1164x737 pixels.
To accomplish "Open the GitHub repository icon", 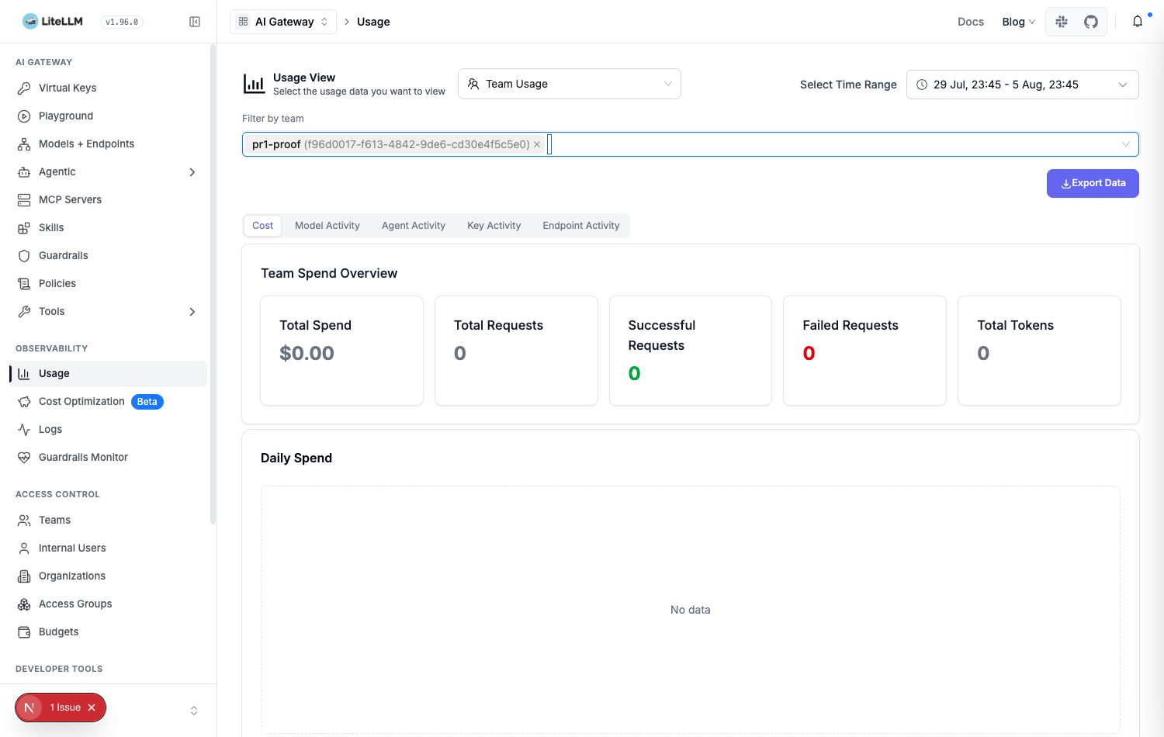I will pos(1091,22).
